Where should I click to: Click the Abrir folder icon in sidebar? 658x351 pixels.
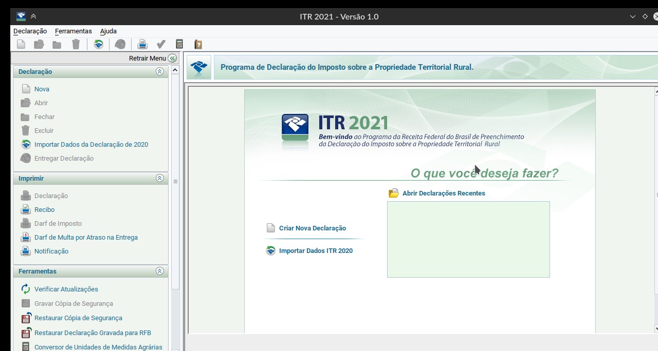(x=26, y=103)
